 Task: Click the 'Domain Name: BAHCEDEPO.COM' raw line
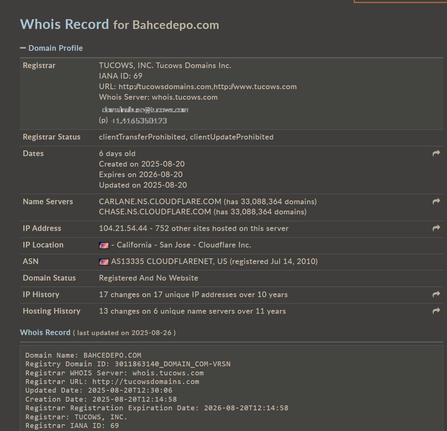(x=83, y=355)
